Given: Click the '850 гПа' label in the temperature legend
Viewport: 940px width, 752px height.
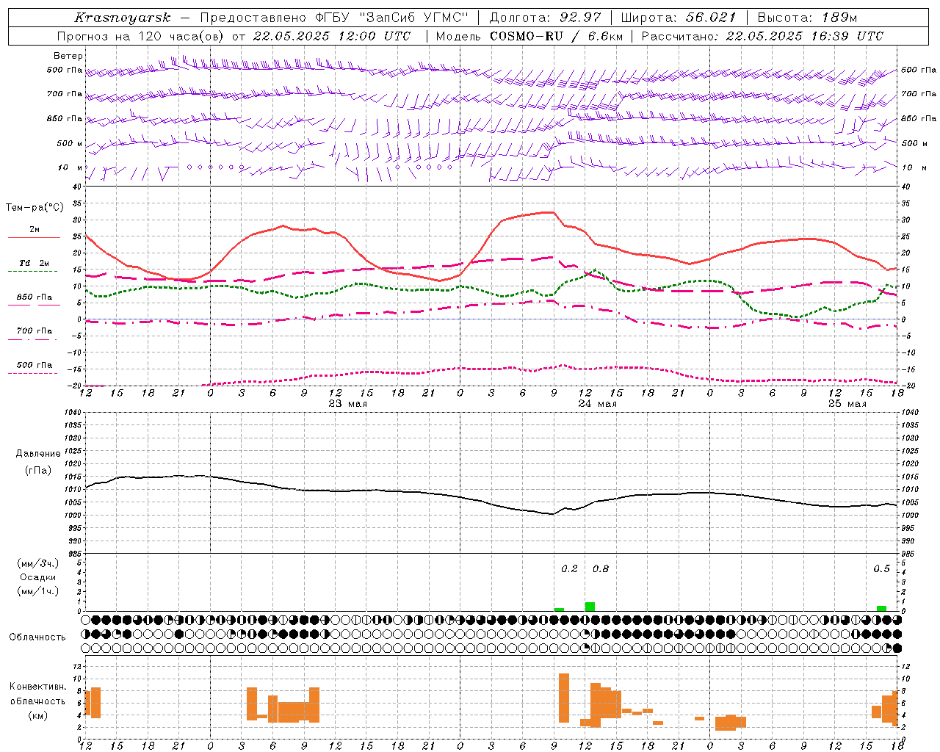Looking at the screenshot, I should pos(34,297).
